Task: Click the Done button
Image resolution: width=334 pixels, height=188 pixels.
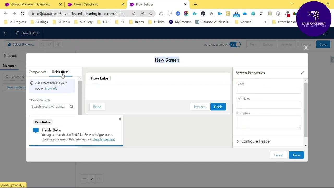Action: pyautogui.click(x=296, y=155)
